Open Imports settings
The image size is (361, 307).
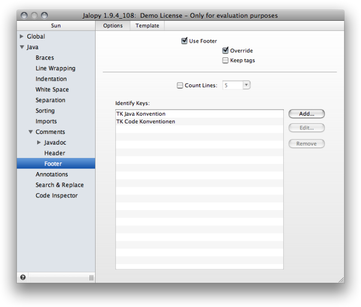coord(46,121)
